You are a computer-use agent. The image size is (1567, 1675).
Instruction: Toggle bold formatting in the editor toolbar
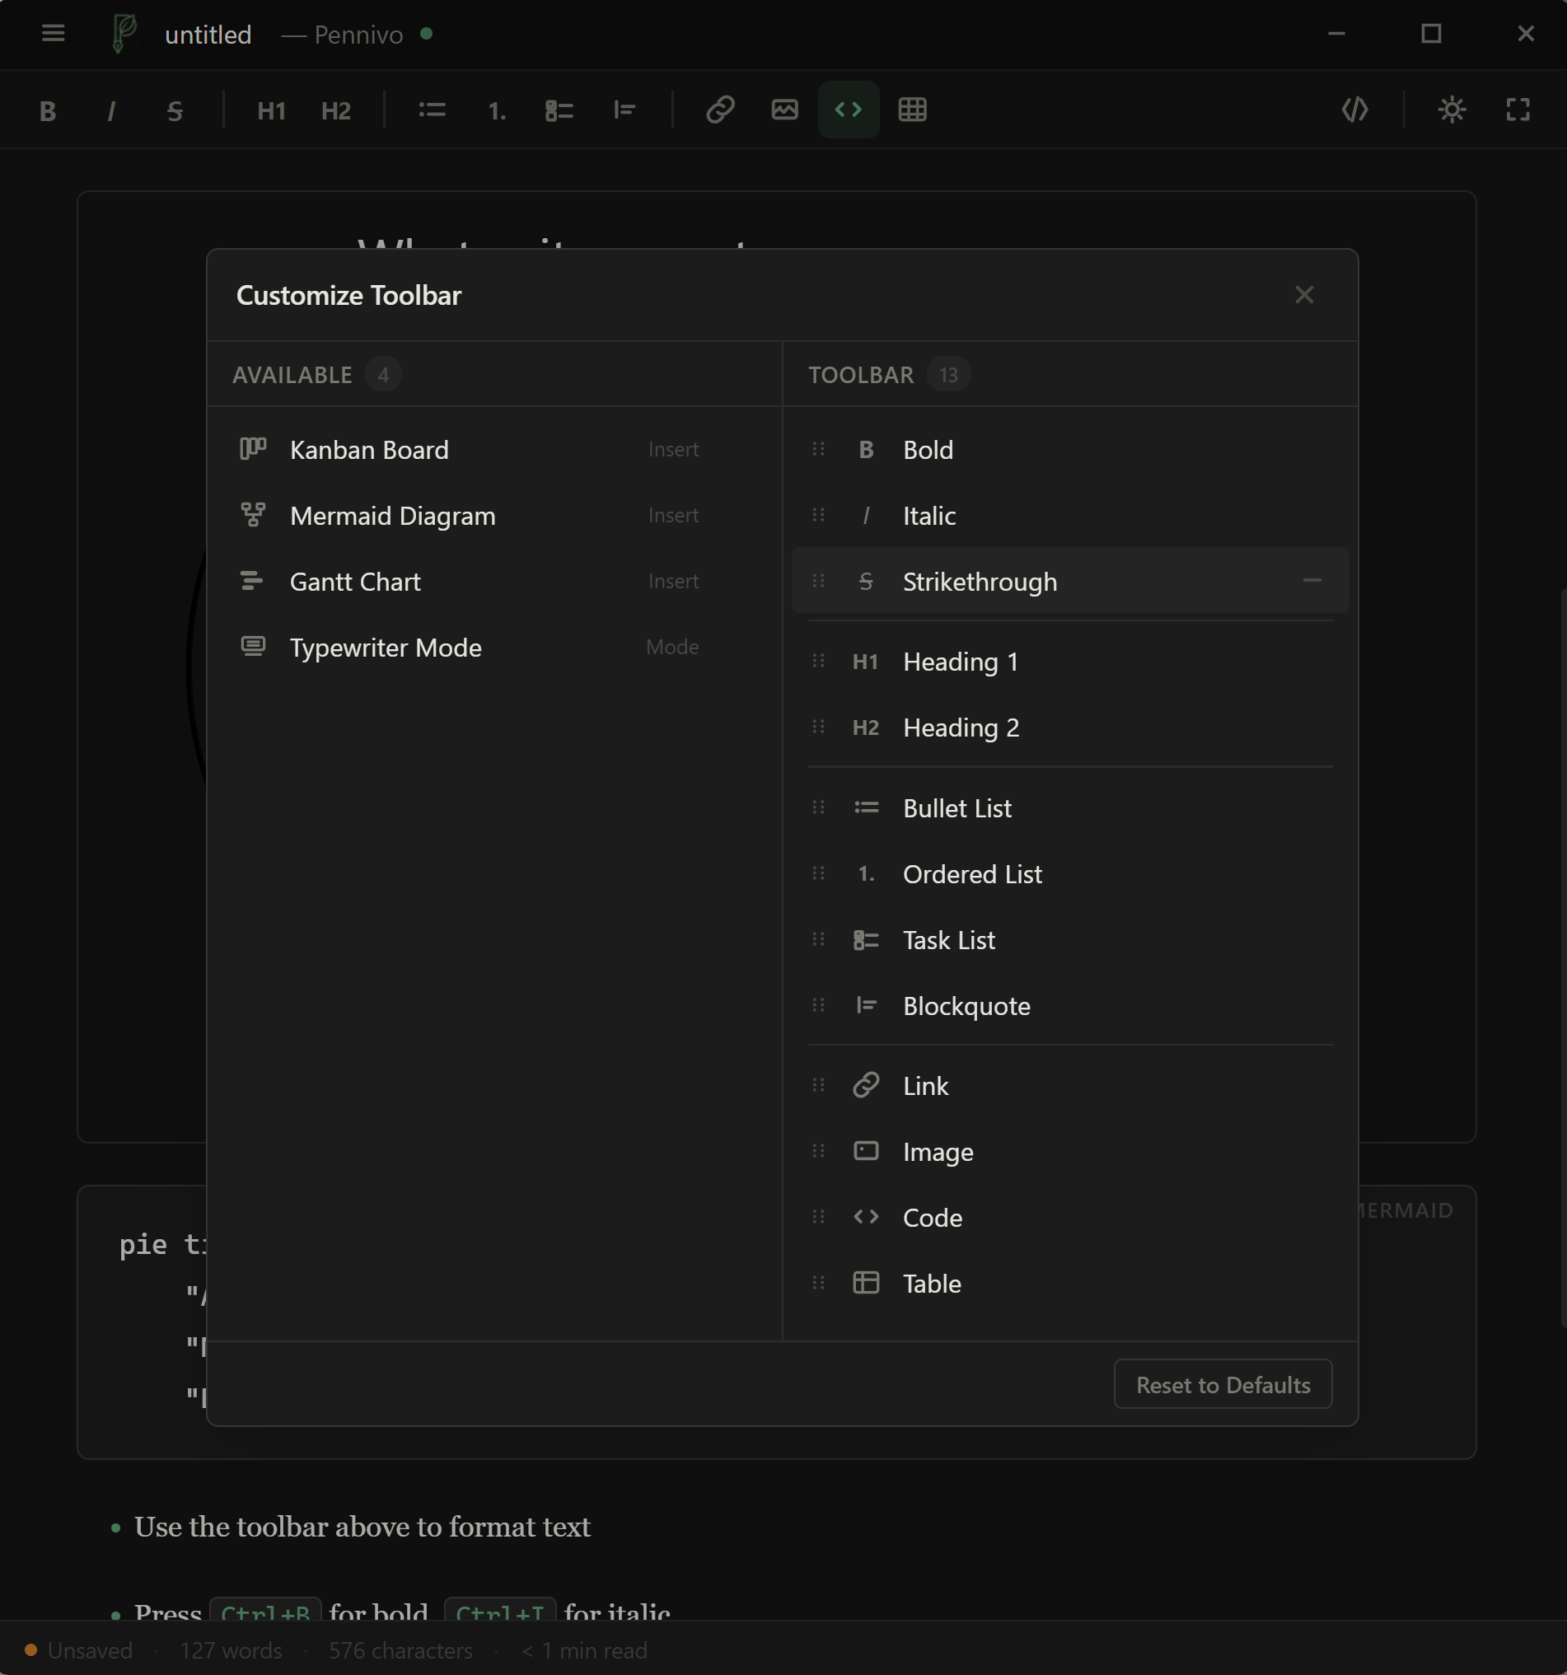[x=47, y=110]
